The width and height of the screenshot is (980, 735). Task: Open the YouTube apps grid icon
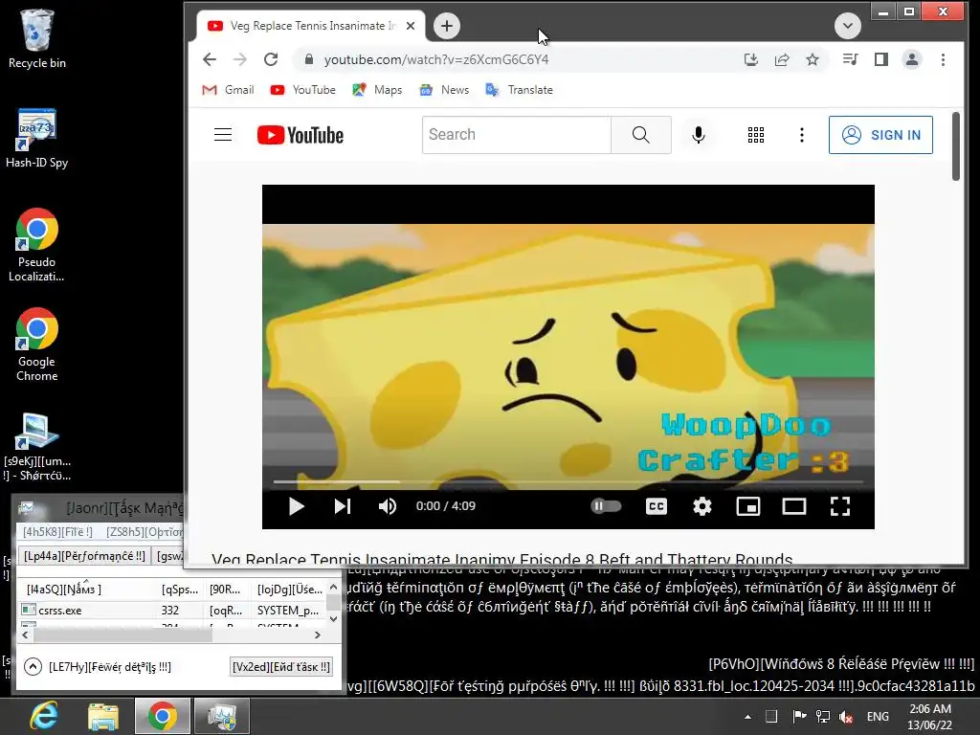click(x=756, y=135)
